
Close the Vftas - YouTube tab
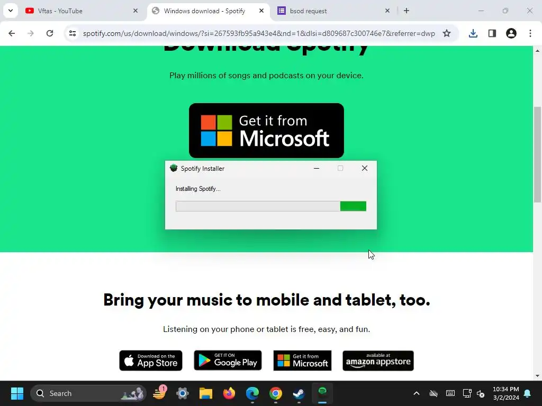pyautogui.click(x=135, y=11)
